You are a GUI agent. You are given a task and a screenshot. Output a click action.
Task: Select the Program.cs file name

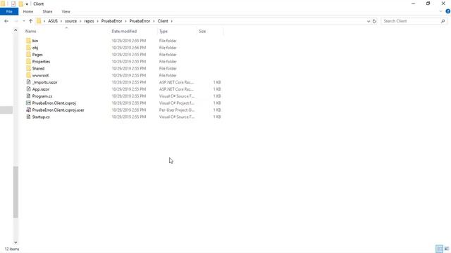click(42, 96)
